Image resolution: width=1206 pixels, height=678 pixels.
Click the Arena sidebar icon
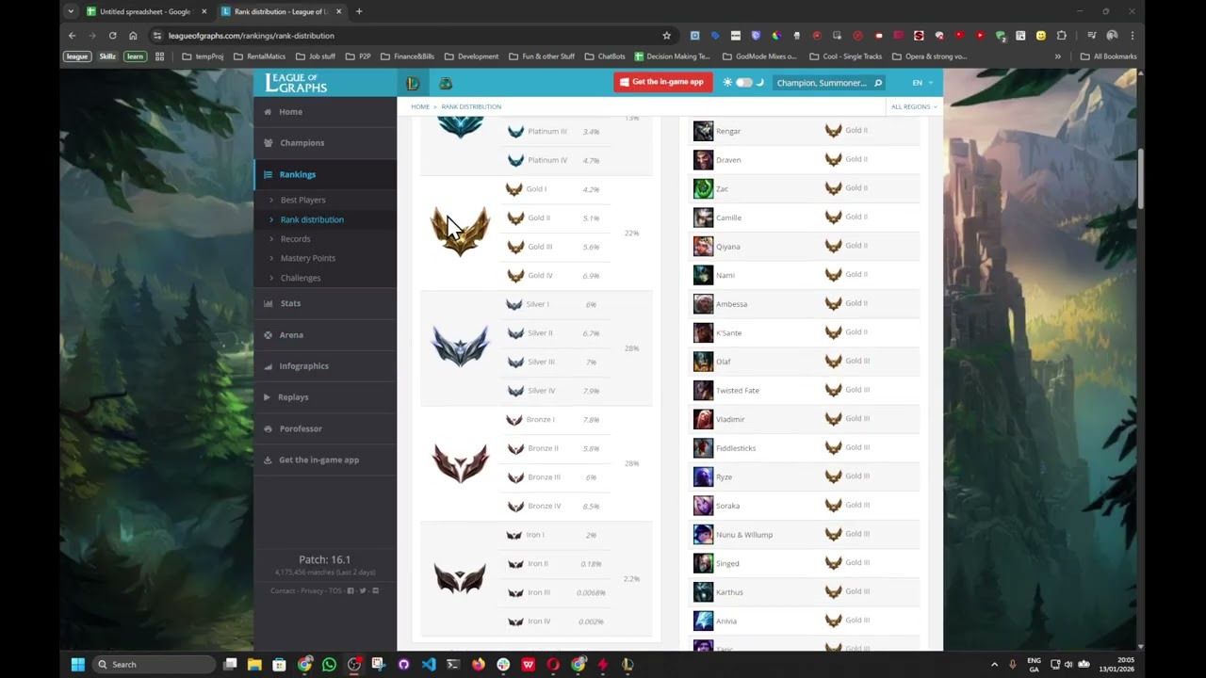click(268, 334)
